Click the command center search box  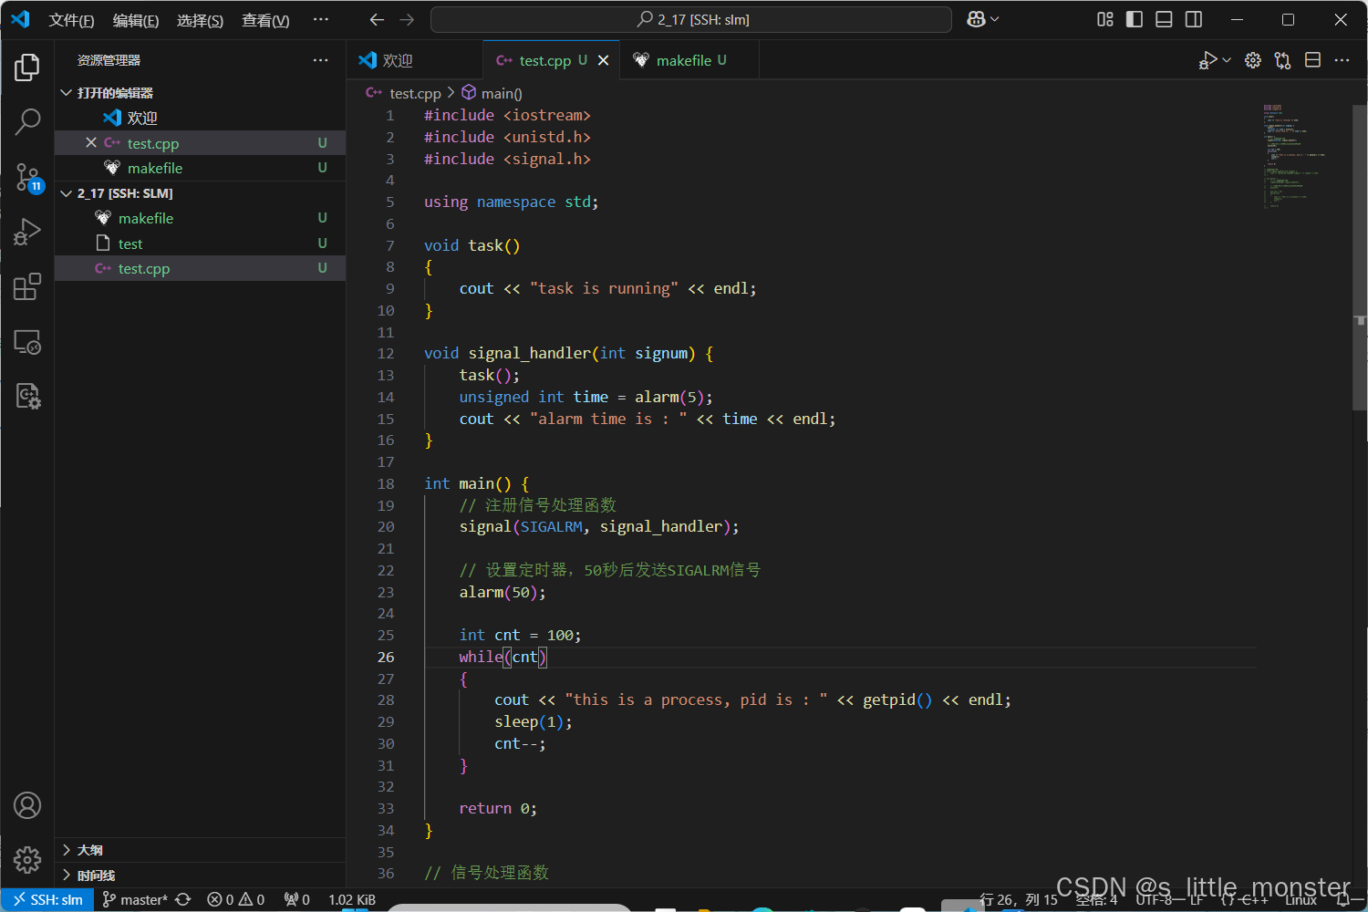691,19
